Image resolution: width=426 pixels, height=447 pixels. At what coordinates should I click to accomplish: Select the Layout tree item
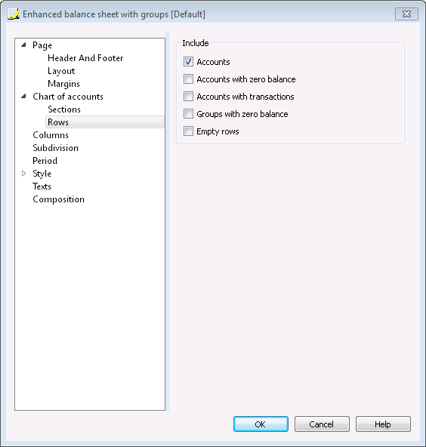(x=61, y=71)
